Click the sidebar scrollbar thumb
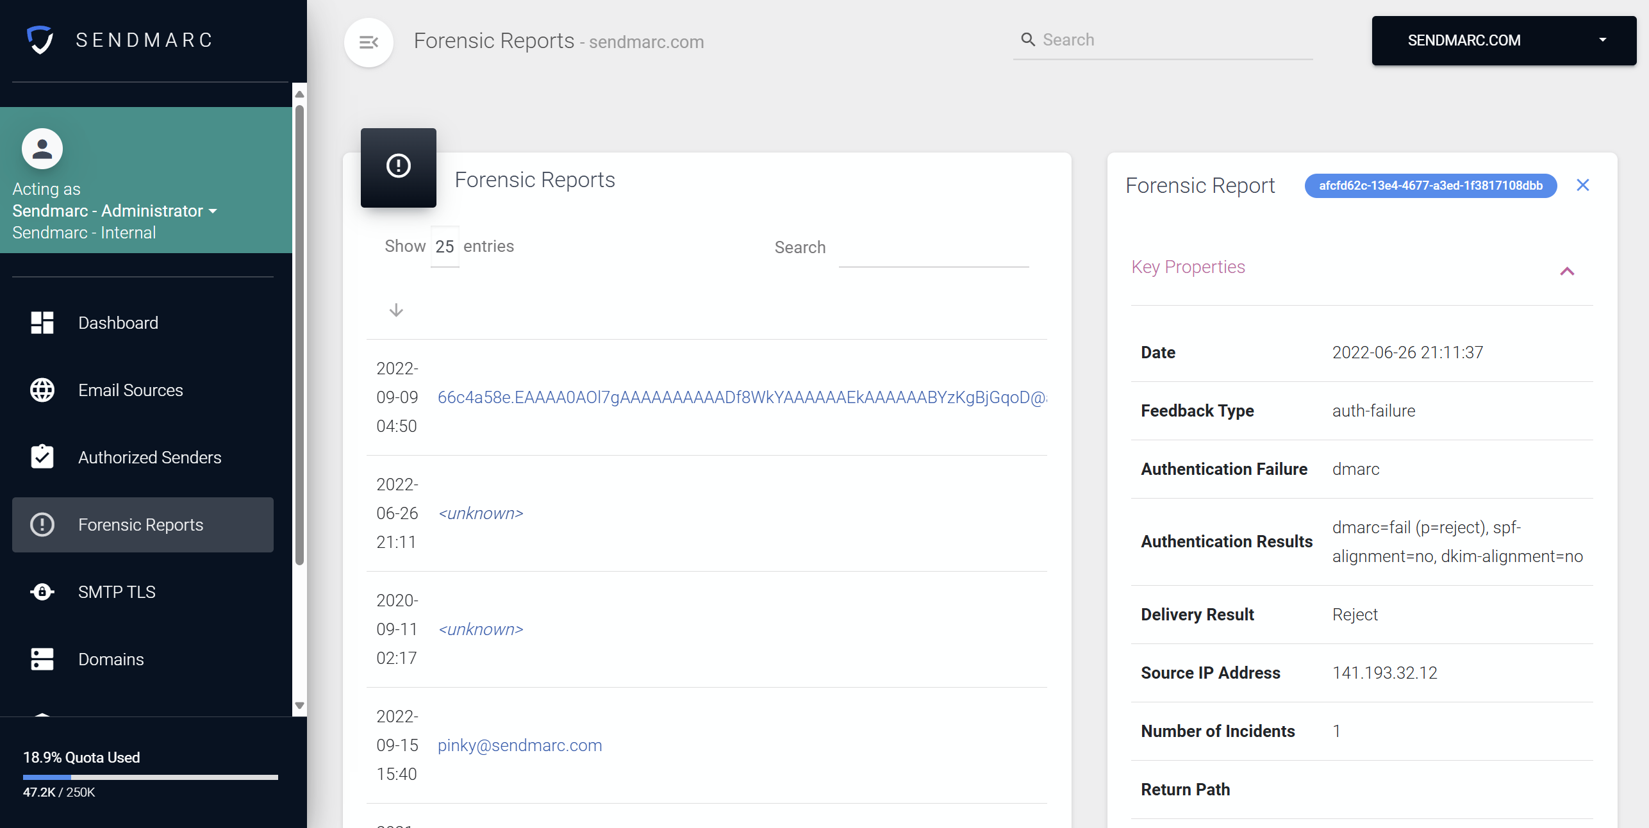This screenshot has width=1649, height=828. (x=299, y=335)
